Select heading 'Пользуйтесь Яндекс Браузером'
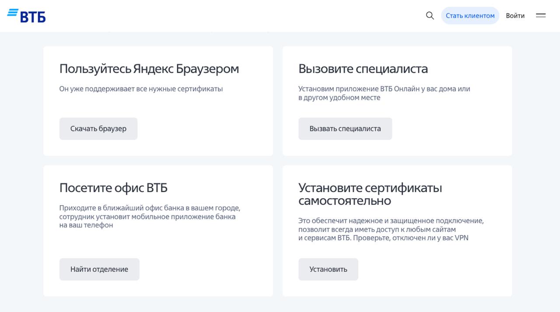Image resolution: width=560 pixels, height=312 pixels. (149, 69)
